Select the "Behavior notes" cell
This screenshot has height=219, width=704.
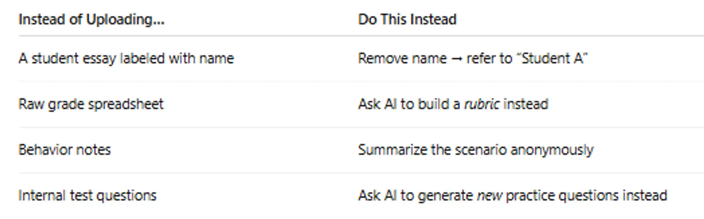(65, 150)
